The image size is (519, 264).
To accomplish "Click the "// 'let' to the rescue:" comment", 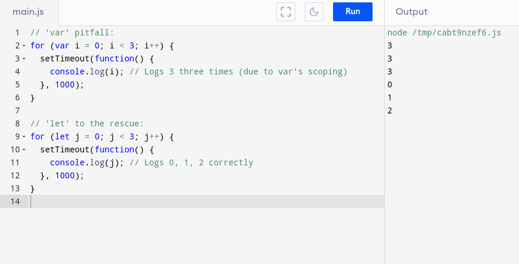I will coord(87,123).
